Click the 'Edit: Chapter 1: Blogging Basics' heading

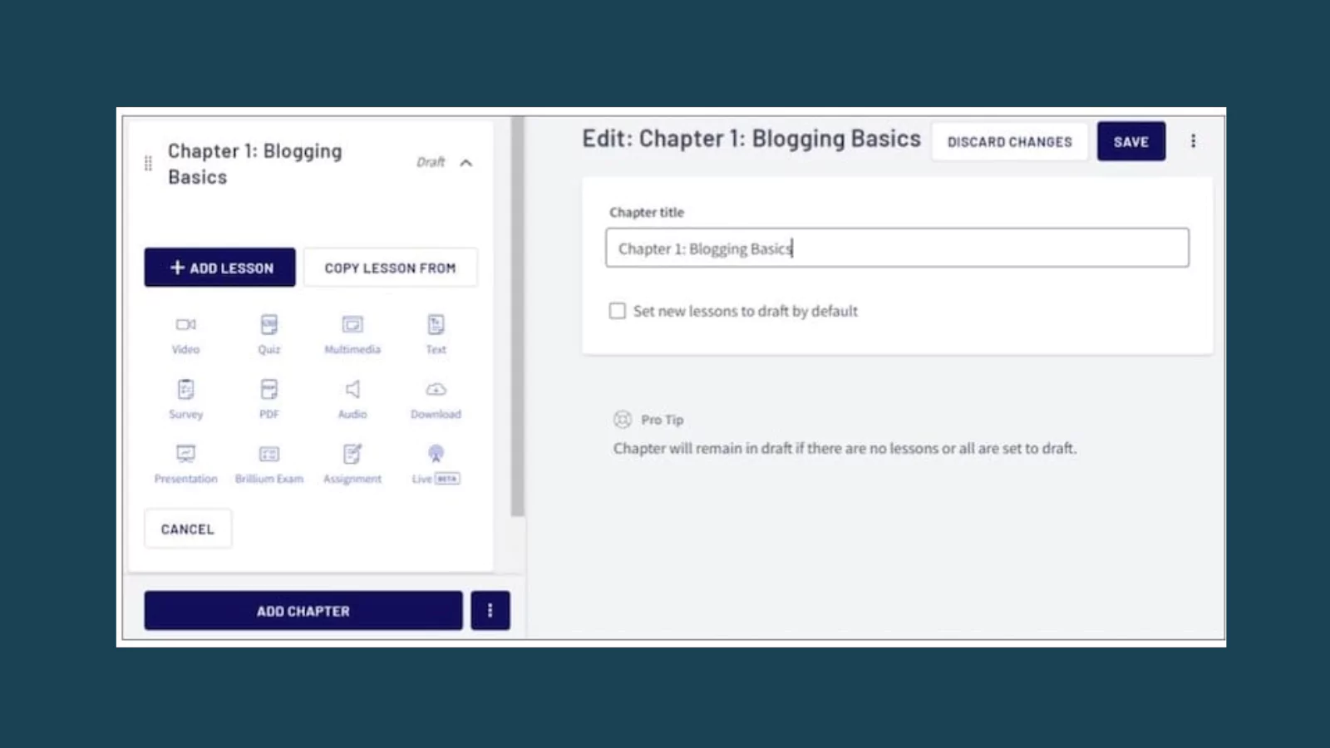(751, 139)
